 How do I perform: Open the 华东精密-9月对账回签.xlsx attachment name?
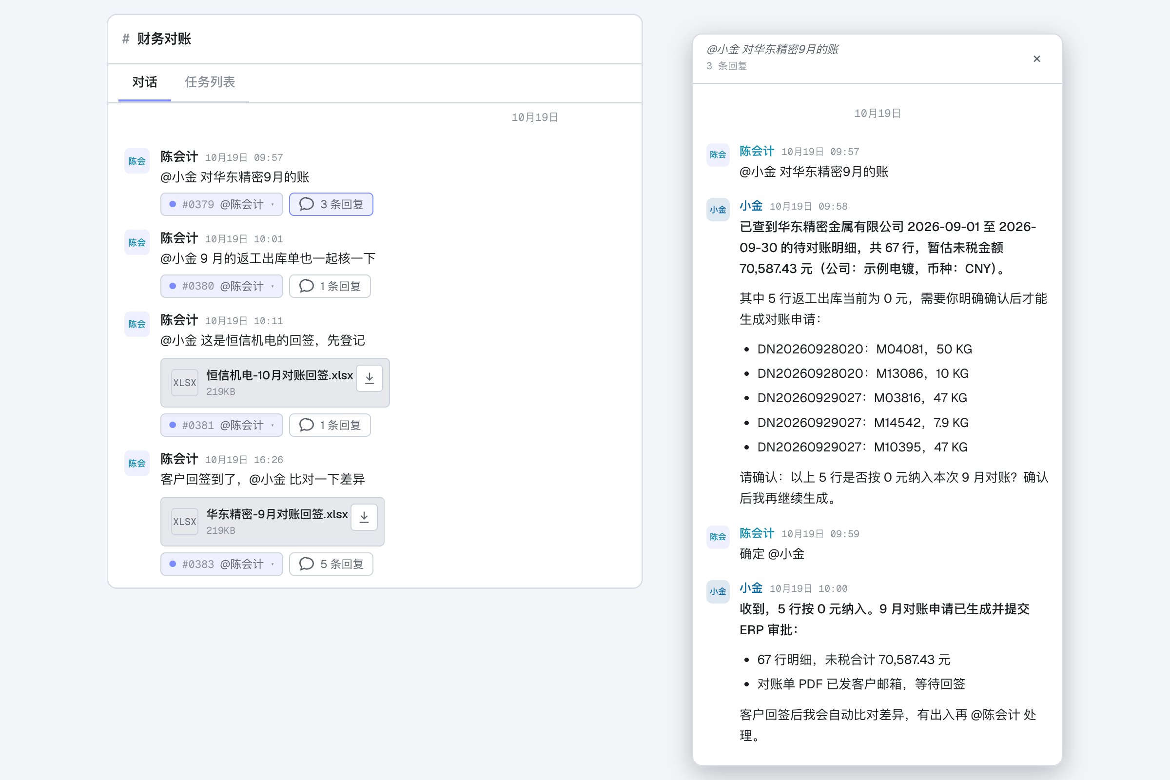(277, 514)
